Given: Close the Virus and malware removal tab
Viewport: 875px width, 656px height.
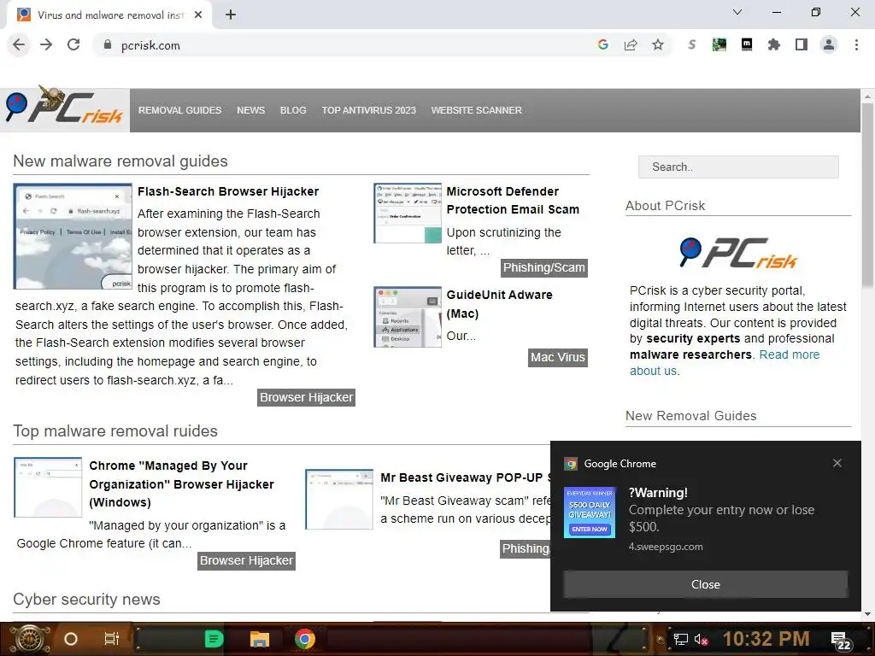Looking at the screenshot, I should coord(198,15).
